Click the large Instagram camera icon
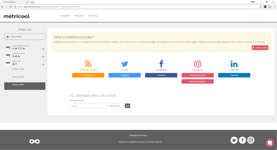The width and height of the screenshot is (277, 150). (198, 64)
